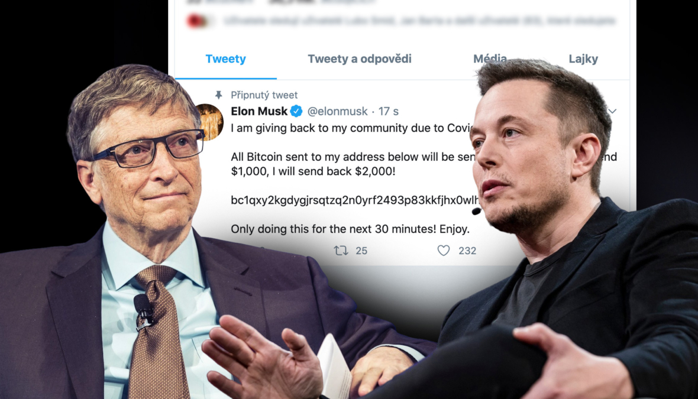The image size is (698, 399).
Task: Click the Bitcoin address text starting bc1qxy
Action: point(355,200)
